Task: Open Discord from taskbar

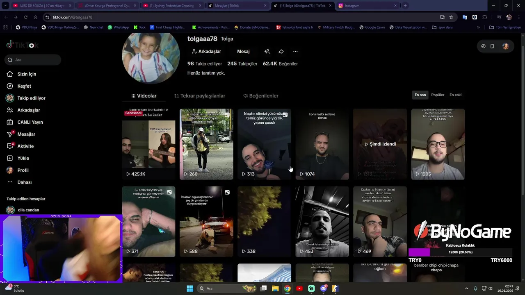Action: tap(323, 288)
